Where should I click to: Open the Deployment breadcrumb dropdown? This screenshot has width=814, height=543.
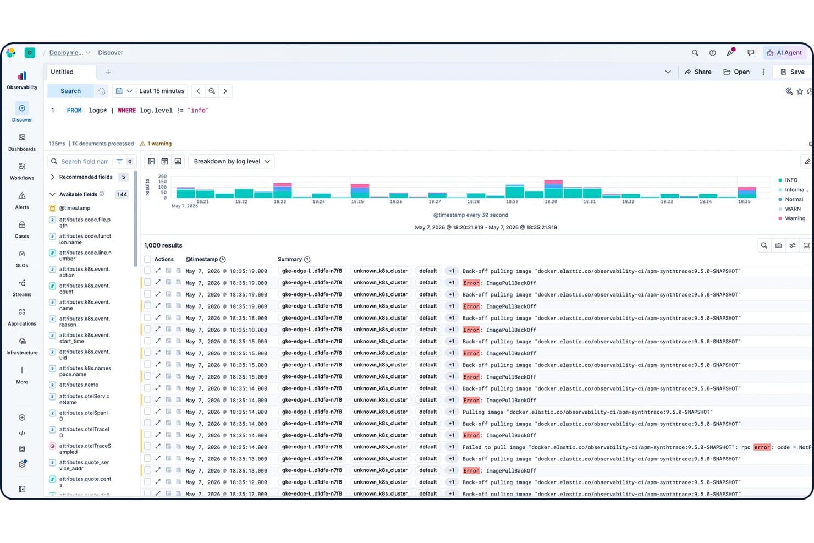point(70,53)
